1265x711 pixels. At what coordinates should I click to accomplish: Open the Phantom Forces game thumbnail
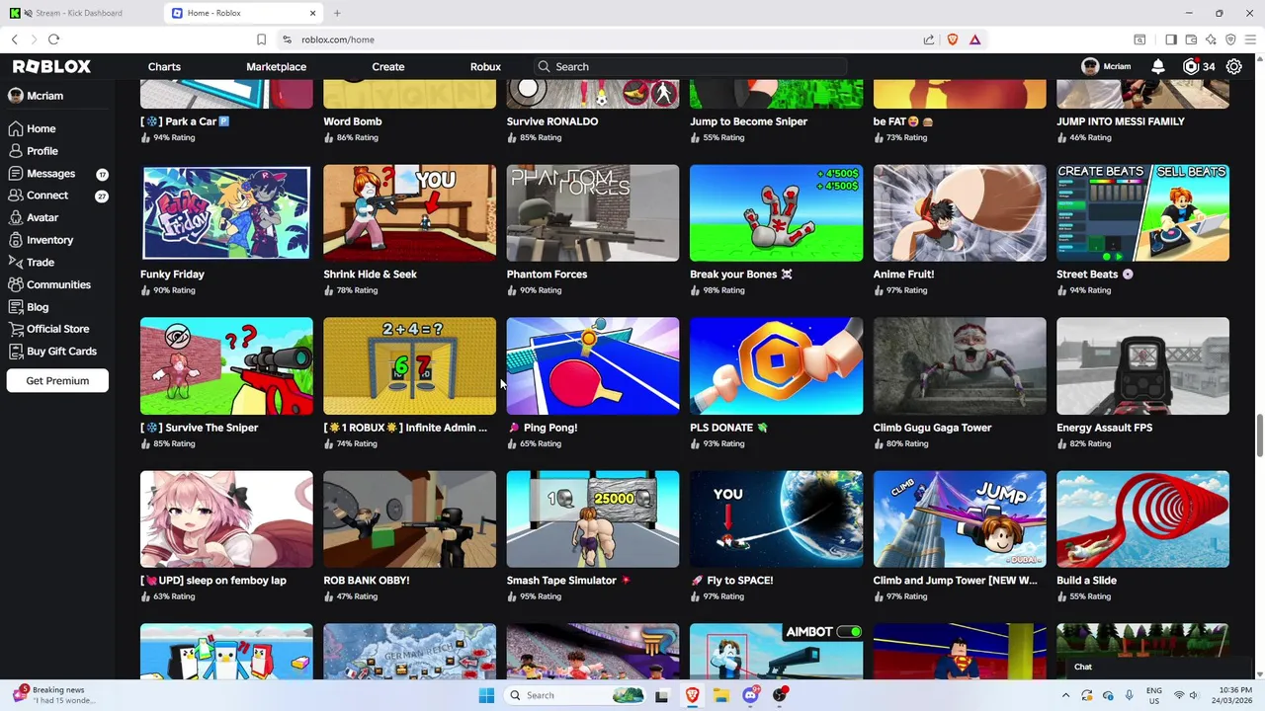(x=593, y=212)
